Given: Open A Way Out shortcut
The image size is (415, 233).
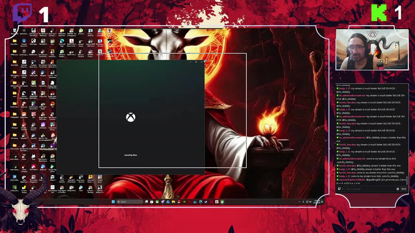Looking at the screenshot, I should pyautogui.click(x=43, y=94).
